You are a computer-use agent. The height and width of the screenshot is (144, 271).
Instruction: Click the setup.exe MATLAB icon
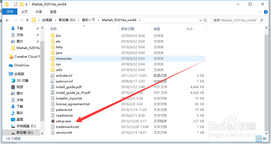53,121
